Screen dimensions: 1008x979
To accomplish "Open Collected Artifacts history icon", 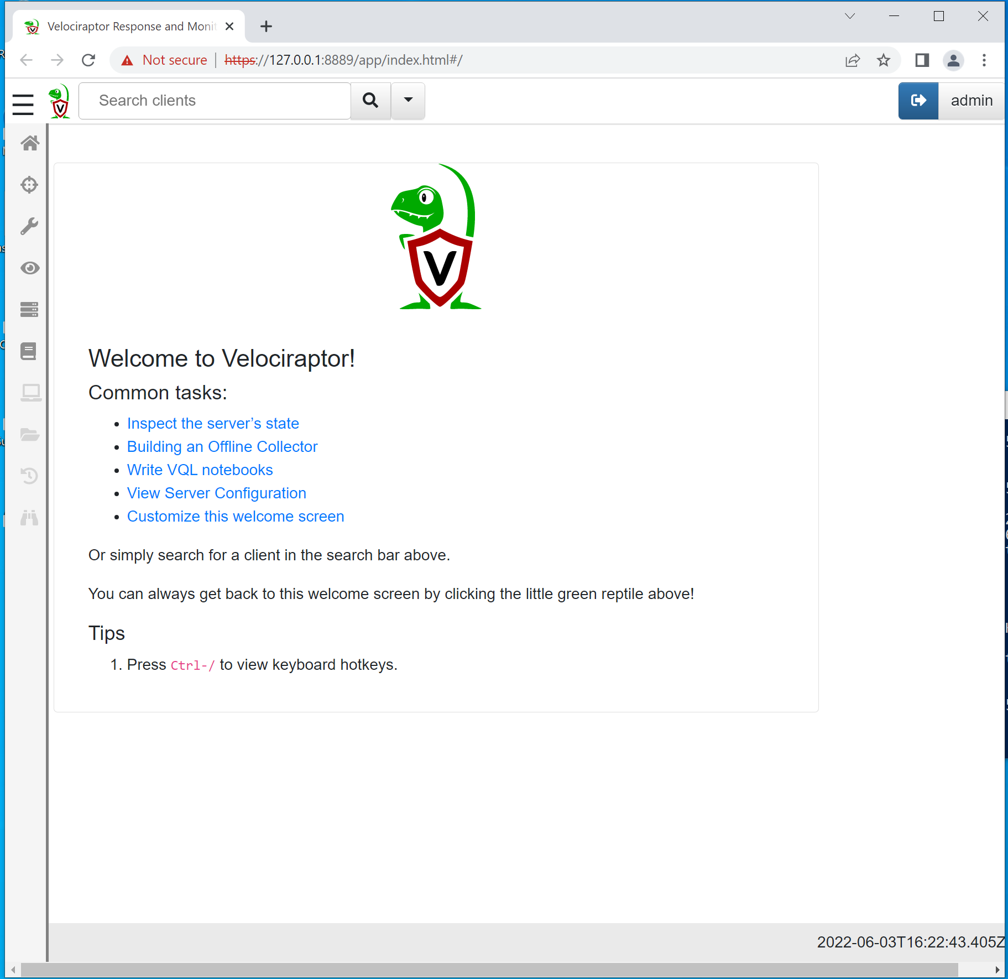I will tap(29, 476).
